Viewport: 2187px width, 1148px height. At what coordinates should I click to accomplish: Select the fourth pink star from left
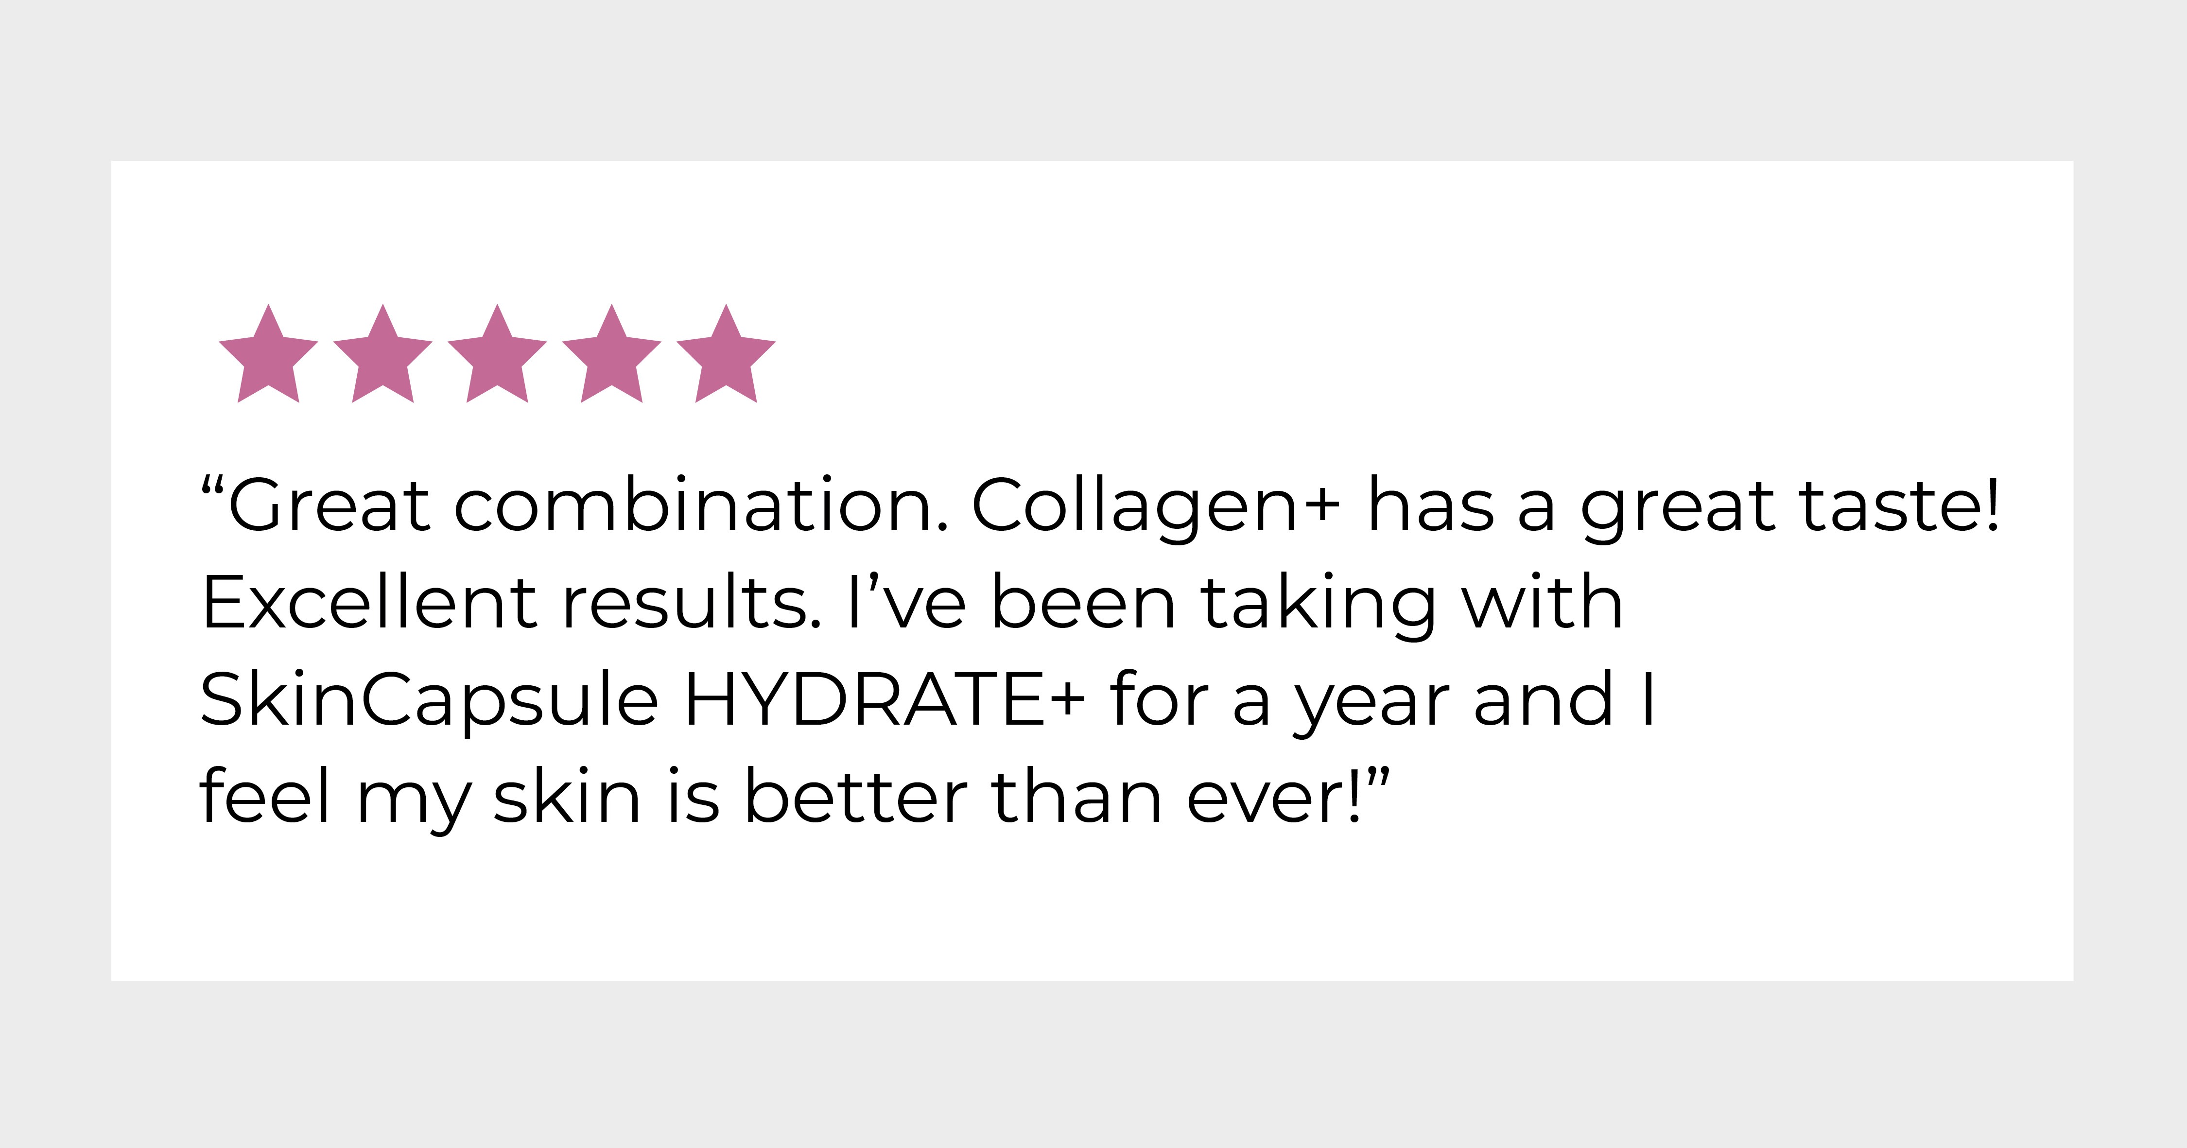tap(611, 354)
